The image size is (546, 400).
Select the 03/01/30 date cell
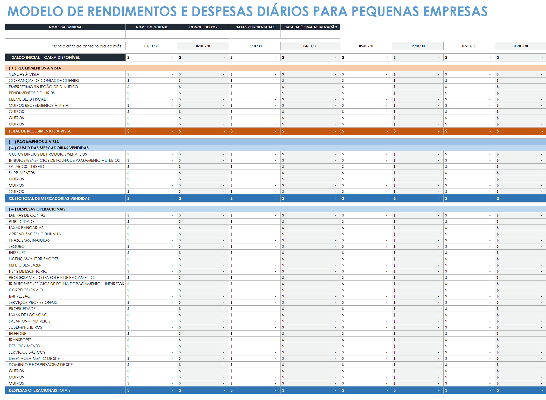[255, 46]
